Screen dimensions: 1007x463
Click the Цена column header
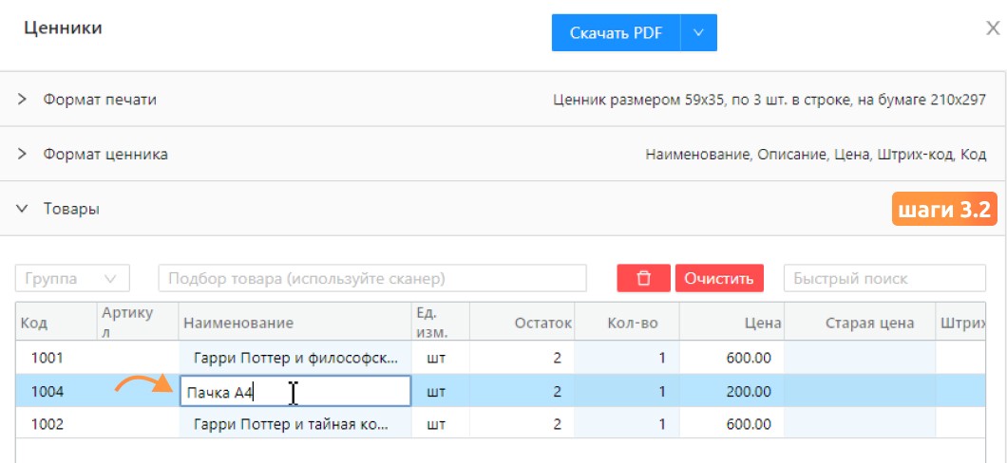coord(731,322)
